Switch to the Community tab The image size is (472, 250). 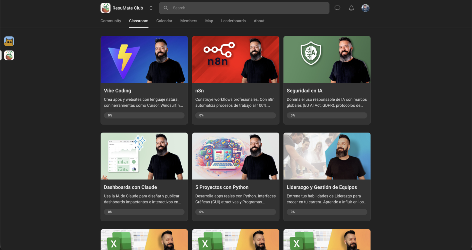click(111, 21)
